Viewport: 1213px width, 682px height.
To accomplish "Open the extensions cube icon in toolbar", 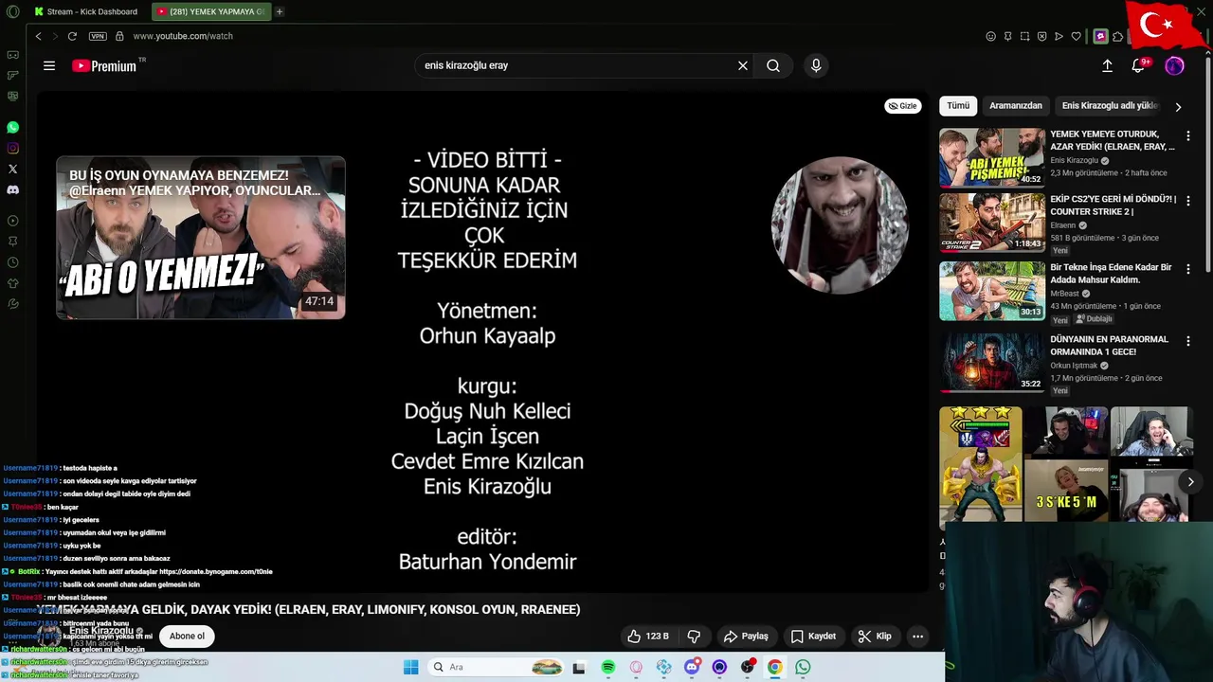I will [1117, 36].
